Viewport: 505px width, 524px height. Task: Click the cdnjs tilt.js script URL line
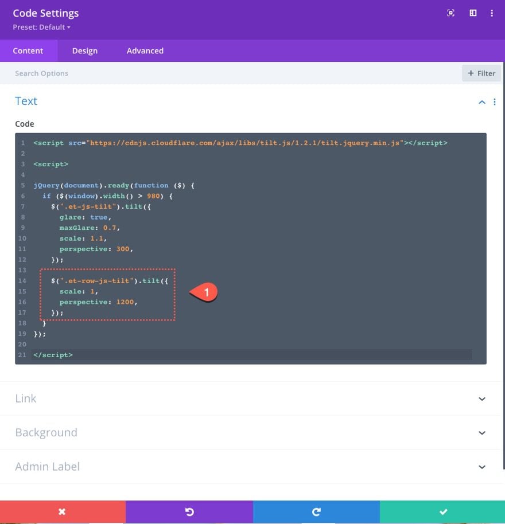[x=240, y=143]
